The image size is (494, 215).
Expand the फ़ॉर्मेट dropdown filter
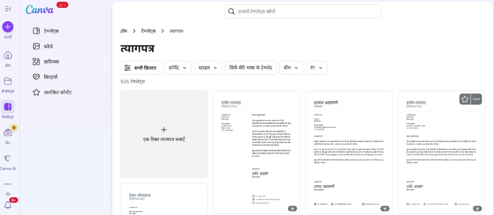[178, 68]
